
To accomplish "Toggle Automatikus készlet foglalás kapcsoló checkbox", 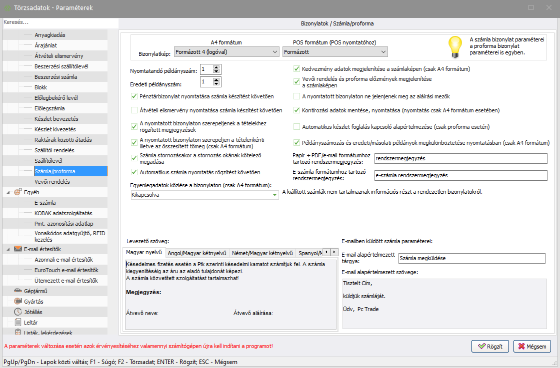I will 297,127.
